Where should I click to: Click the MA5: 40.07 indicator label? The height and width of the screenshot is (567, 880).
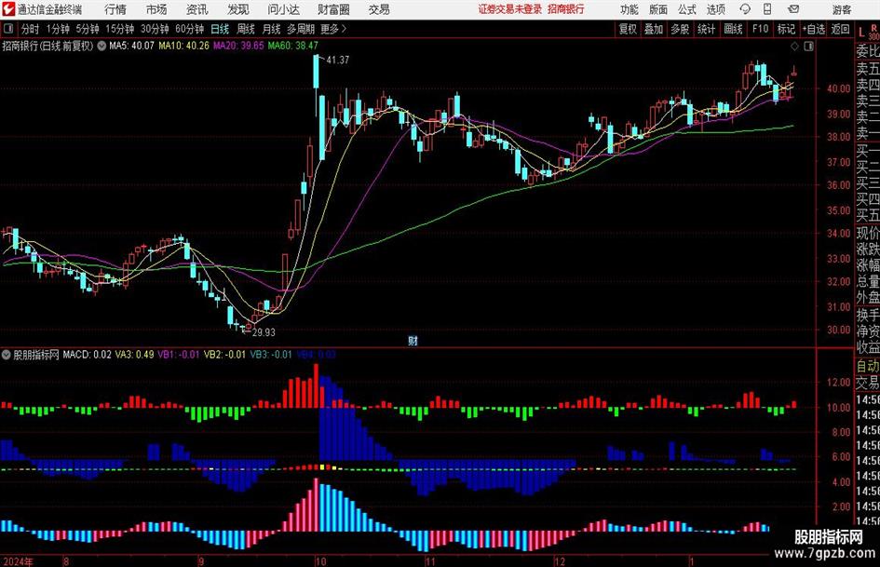[x=131, y=46]
